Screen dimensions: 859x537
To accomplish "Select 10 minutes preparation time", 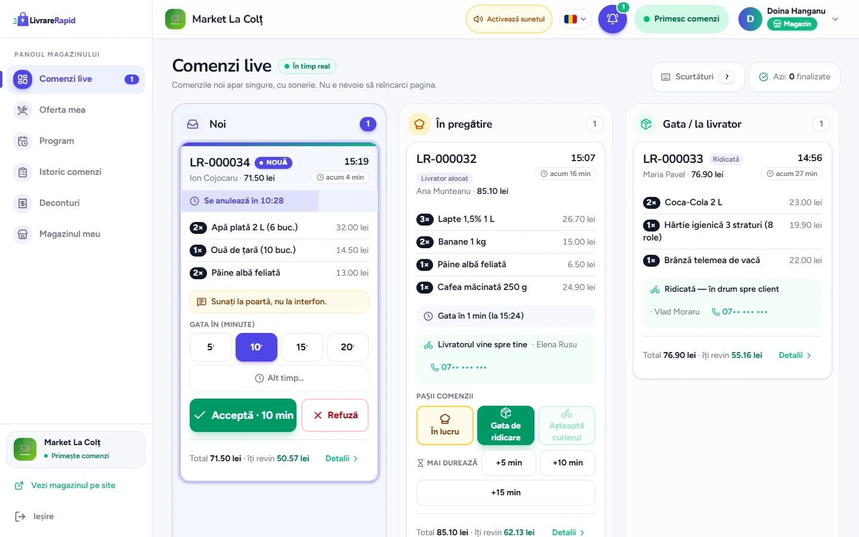I will point(257,347).
